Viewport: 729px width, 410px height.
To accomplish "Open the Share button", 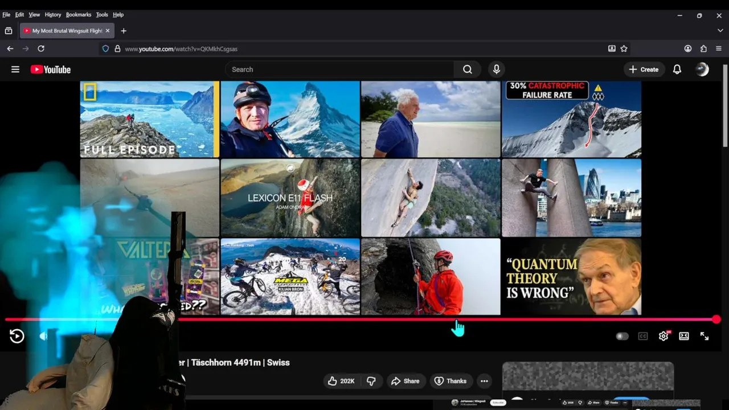I will tap(405, 381).
